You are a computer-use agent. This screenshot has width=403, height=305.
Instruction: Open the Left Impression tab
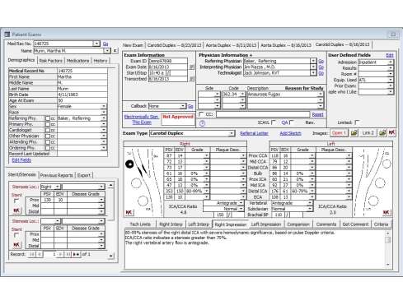tap(266, 224)
